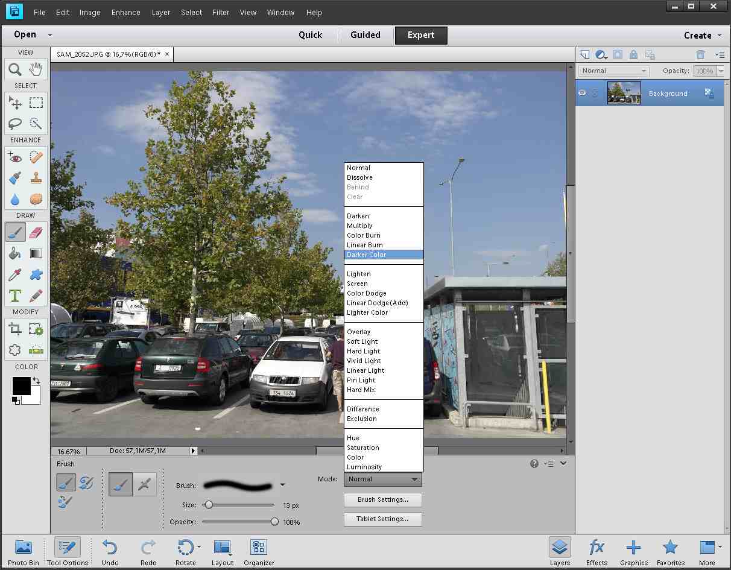Screen dimensions: 731x570
Task: Open the layer blend mode Normal dropdown
Action: pyautogui.click(x=613, y=71)
